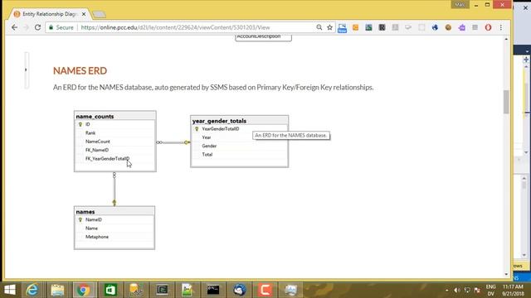The width and height of the screenshot is (531, 298).
Task: Open the red Camtasia taskbar icon
Action: pyautogui.click(x=265, y=290)
